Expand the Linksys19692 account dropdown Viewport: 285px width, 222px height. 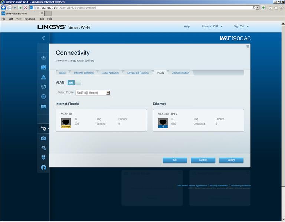[x=212, y=26]
